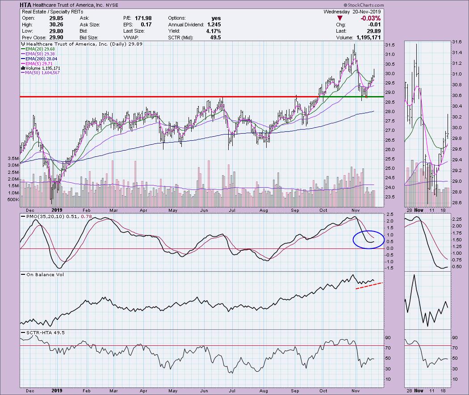The width and height of the screenshot is (469, 395).
Task: Click the EPS value 0.17
Action: click(146, 25)
